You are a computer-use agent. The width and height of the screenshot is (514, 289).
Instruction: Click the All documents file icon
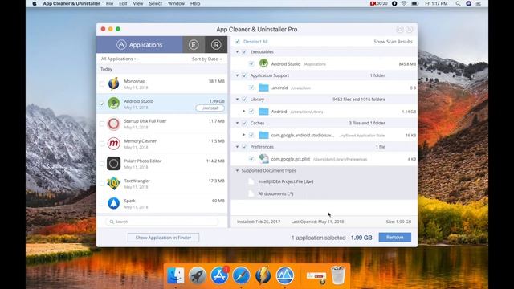pos(251,193)
